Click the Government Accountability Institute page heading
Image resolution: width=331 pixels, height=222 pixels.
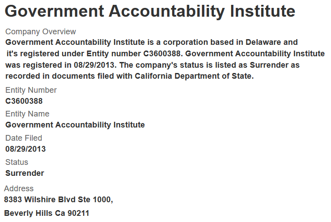150,11
